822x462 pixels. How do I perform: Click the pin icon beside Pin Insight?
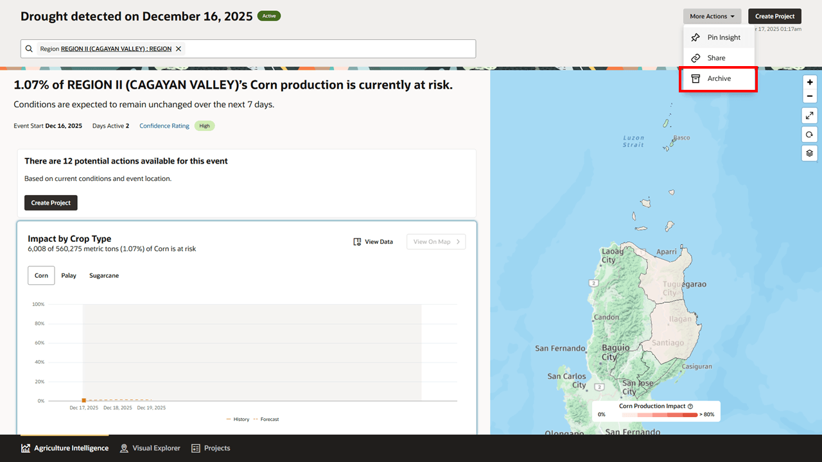(x=695, y=38)
